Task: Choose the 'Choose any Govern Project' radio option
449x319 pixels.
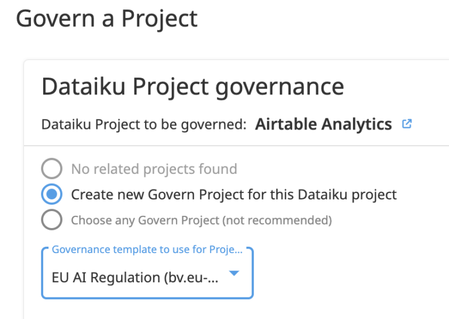Action: click(51, 220)
